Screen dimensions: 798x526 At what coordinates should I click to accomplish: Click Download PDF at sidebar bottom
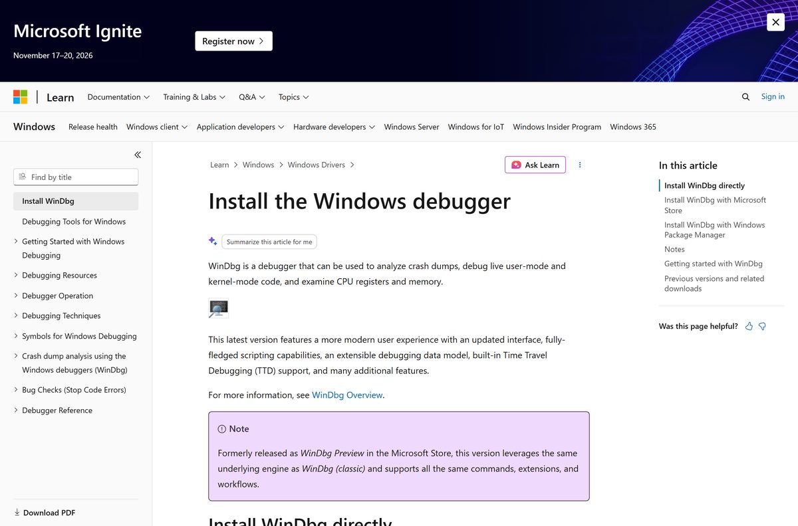45,513
